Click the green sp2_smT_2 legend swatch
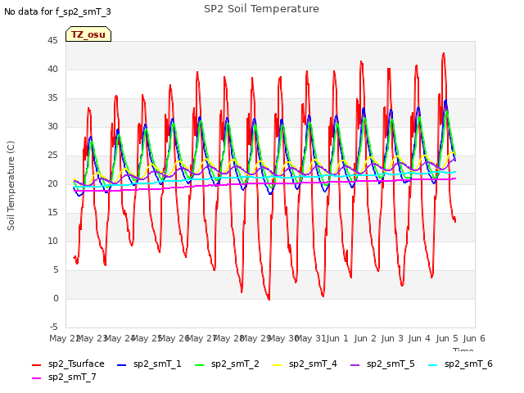Screen dimensions: 524x393 [200, 365]
